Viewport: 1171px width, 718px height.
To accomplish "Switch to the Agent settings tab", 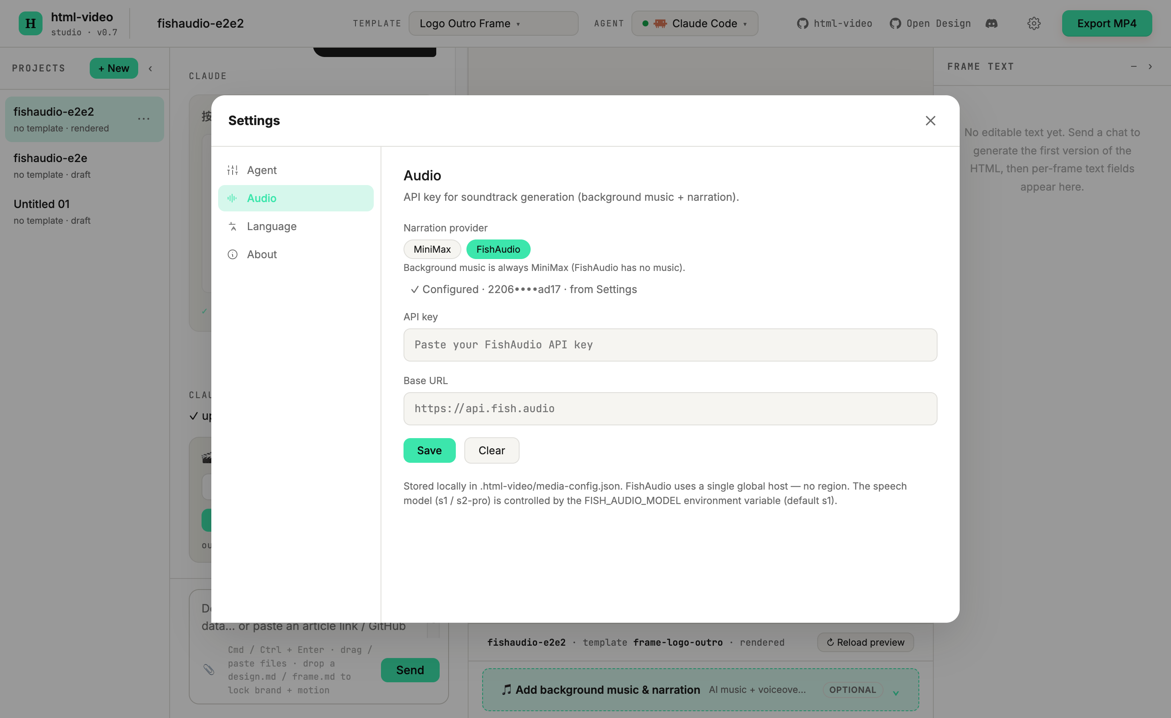I will pyautogui.click(x=296, y=170).
